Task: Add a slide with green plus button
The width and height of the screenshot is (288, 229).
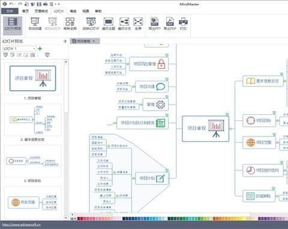Action: click(40, 49)
